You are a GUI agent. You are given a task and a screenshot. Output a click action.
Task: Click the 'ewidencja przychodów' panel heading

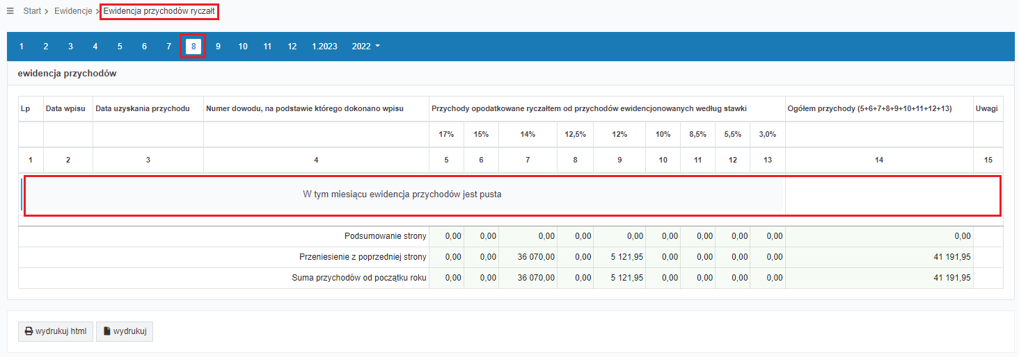point(67,72)
